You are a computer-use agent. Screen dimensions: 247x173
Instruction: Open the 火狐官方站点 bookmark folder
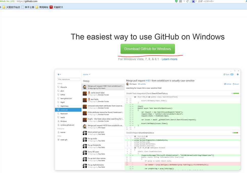(x=11, y=7)
